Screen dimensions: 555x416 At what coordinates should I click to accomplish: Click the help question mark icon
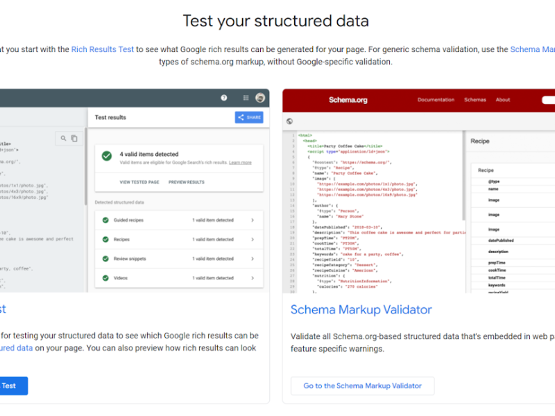tap(224, 98)
